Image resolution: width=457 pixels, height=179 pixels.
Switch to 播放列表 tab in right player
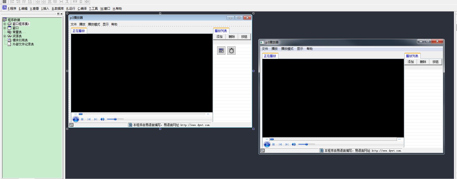(x=412, y=56)
